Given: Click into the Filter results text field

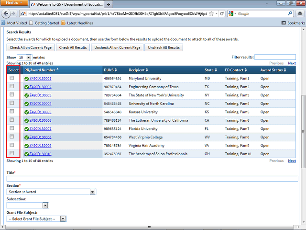Looking at the screenshot, I should (x=275, y=57).
